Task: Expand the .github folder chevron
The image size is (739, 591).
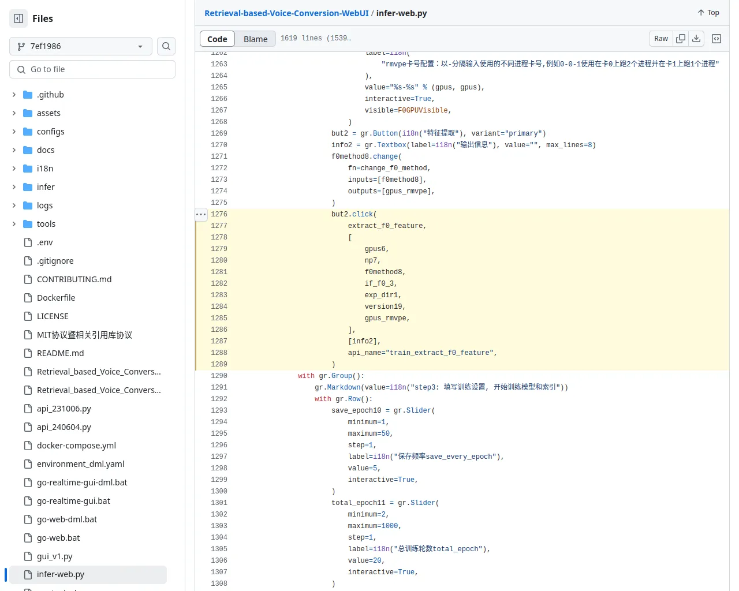Action: pos(14,95)
